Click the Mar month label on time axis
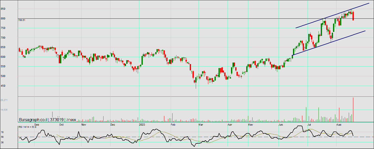The width and height of the screenshot is (374, 149). tap(201, 124)
